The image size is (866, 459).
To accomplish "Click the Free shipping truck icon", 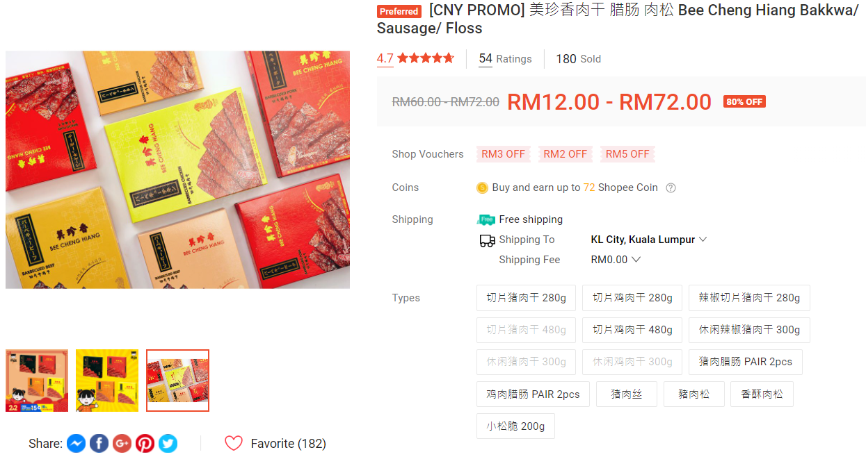I will tap(486, 219).
